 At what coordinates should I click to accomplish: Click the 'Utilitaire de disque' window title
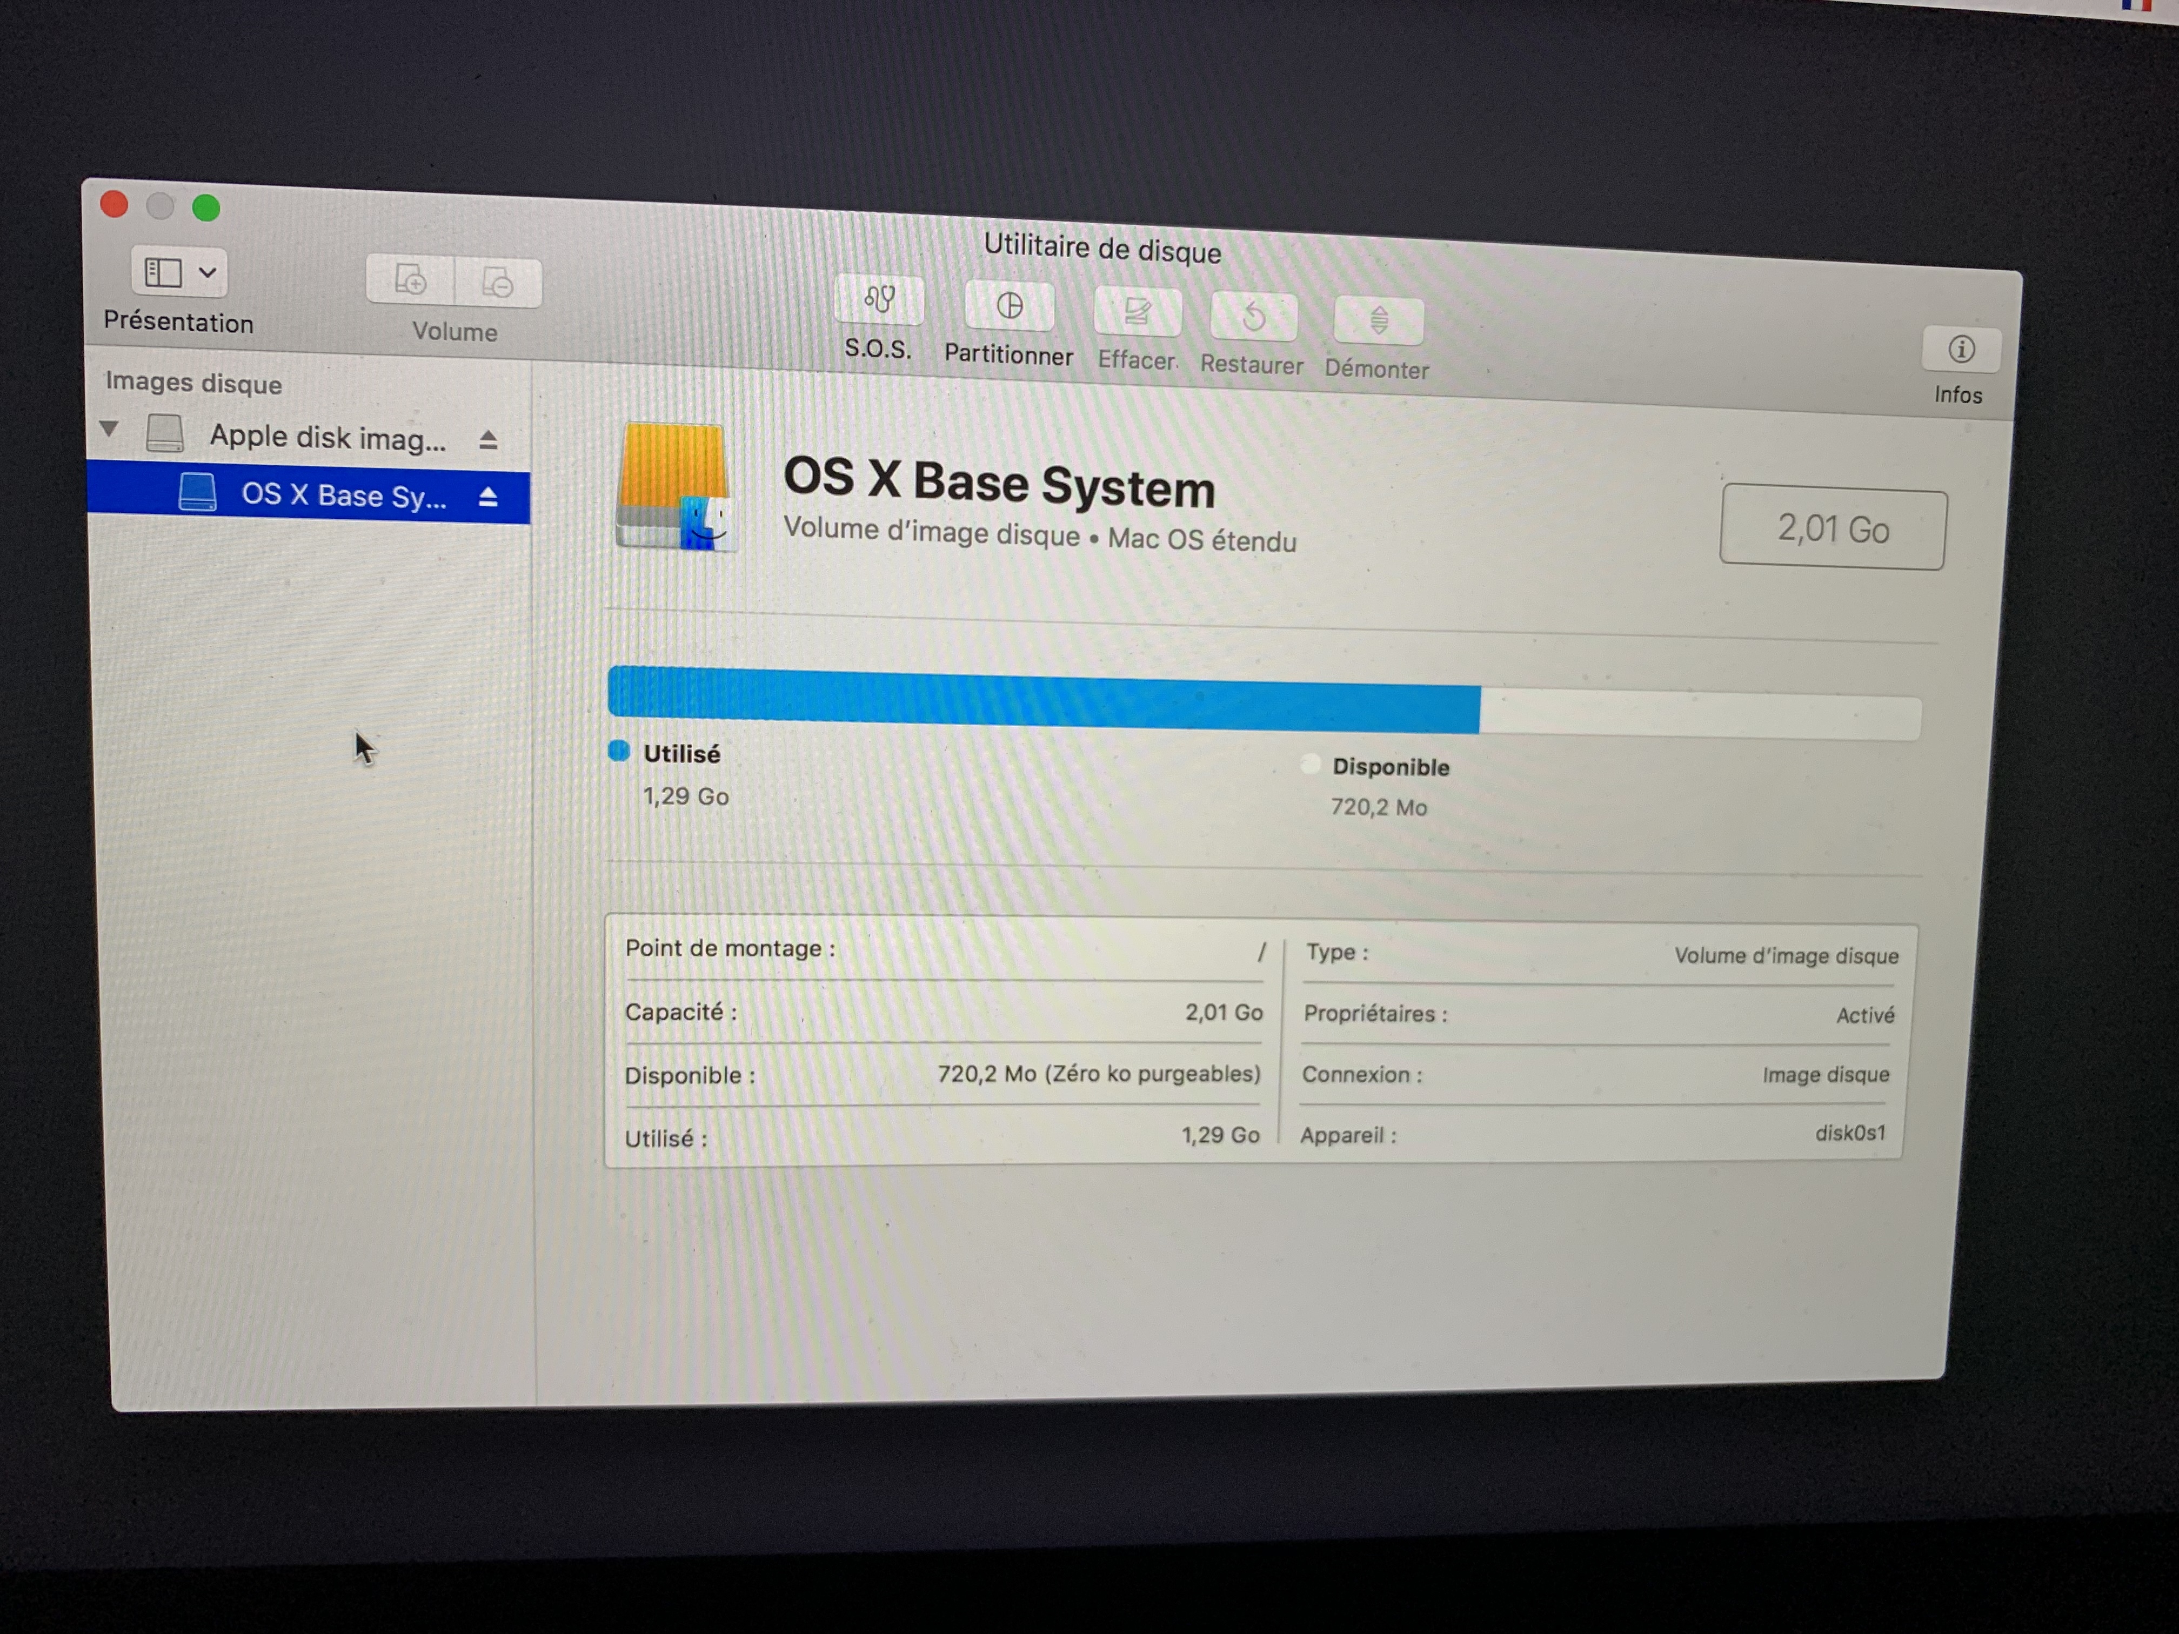point(1102,247)
